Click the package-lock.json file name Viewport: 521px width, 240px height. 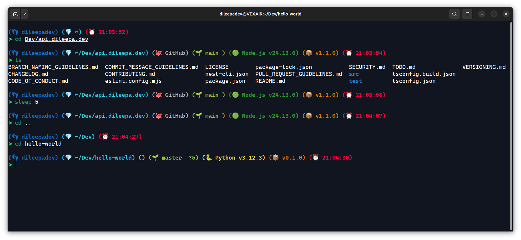[284, 67]
